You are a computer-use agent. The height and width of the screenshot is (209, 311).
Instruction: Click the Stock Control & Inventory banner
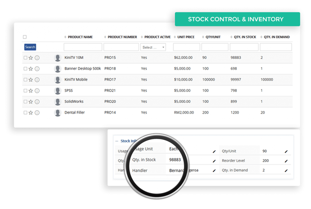[x=237, y=19]
